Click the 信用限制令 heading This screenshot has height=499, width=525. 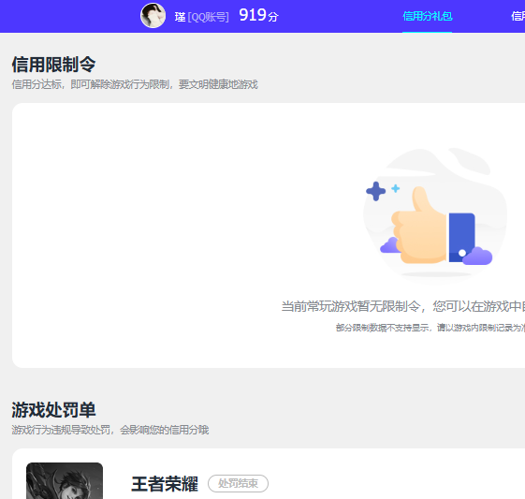point(53,65)
